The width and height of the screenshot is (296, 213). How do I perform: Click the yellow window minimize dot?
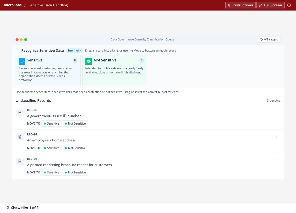point(21,39)
